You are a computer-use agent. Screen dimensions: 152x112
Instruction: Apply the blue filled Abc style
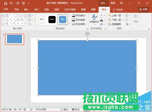63,19
